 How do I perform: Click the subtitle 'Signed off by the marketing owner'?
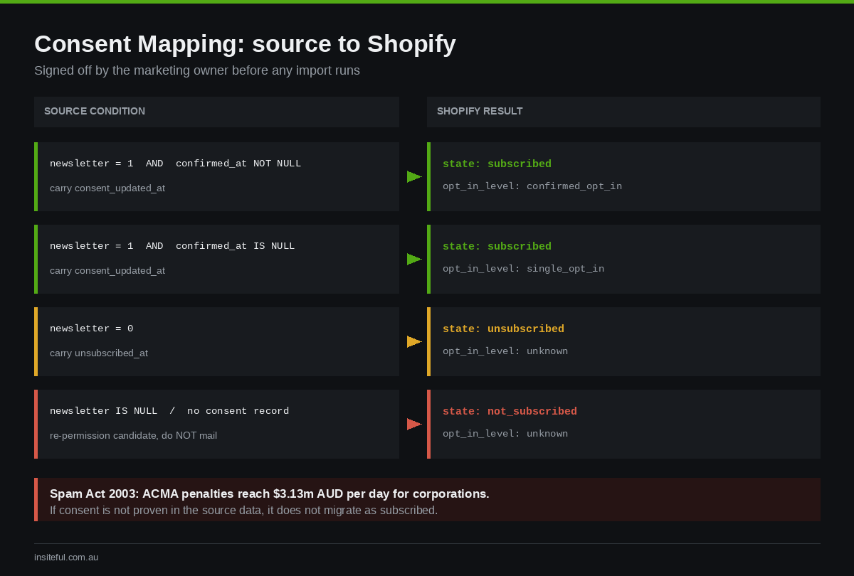pos(197,70)
